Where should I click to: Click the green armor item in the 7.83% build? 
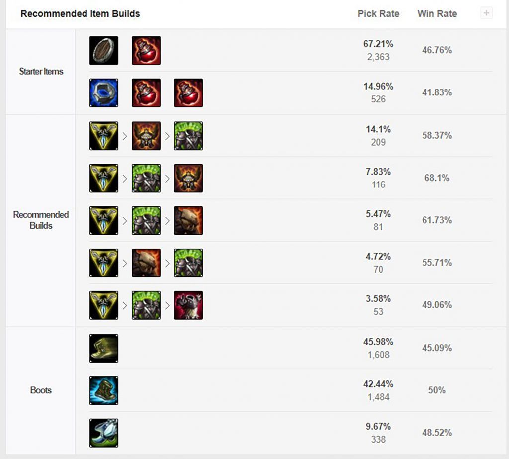(x=146, y=178)
